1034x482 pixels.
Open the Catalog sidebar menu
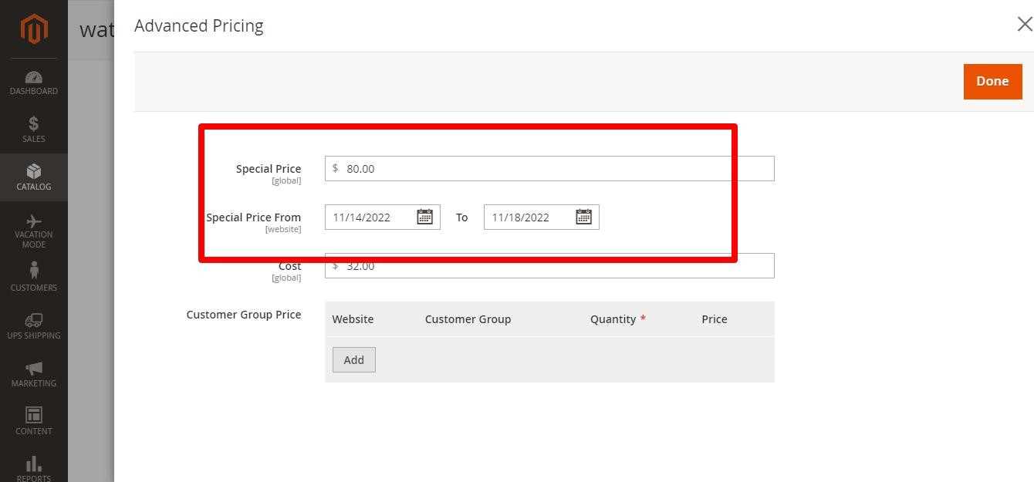pos(33,177)
